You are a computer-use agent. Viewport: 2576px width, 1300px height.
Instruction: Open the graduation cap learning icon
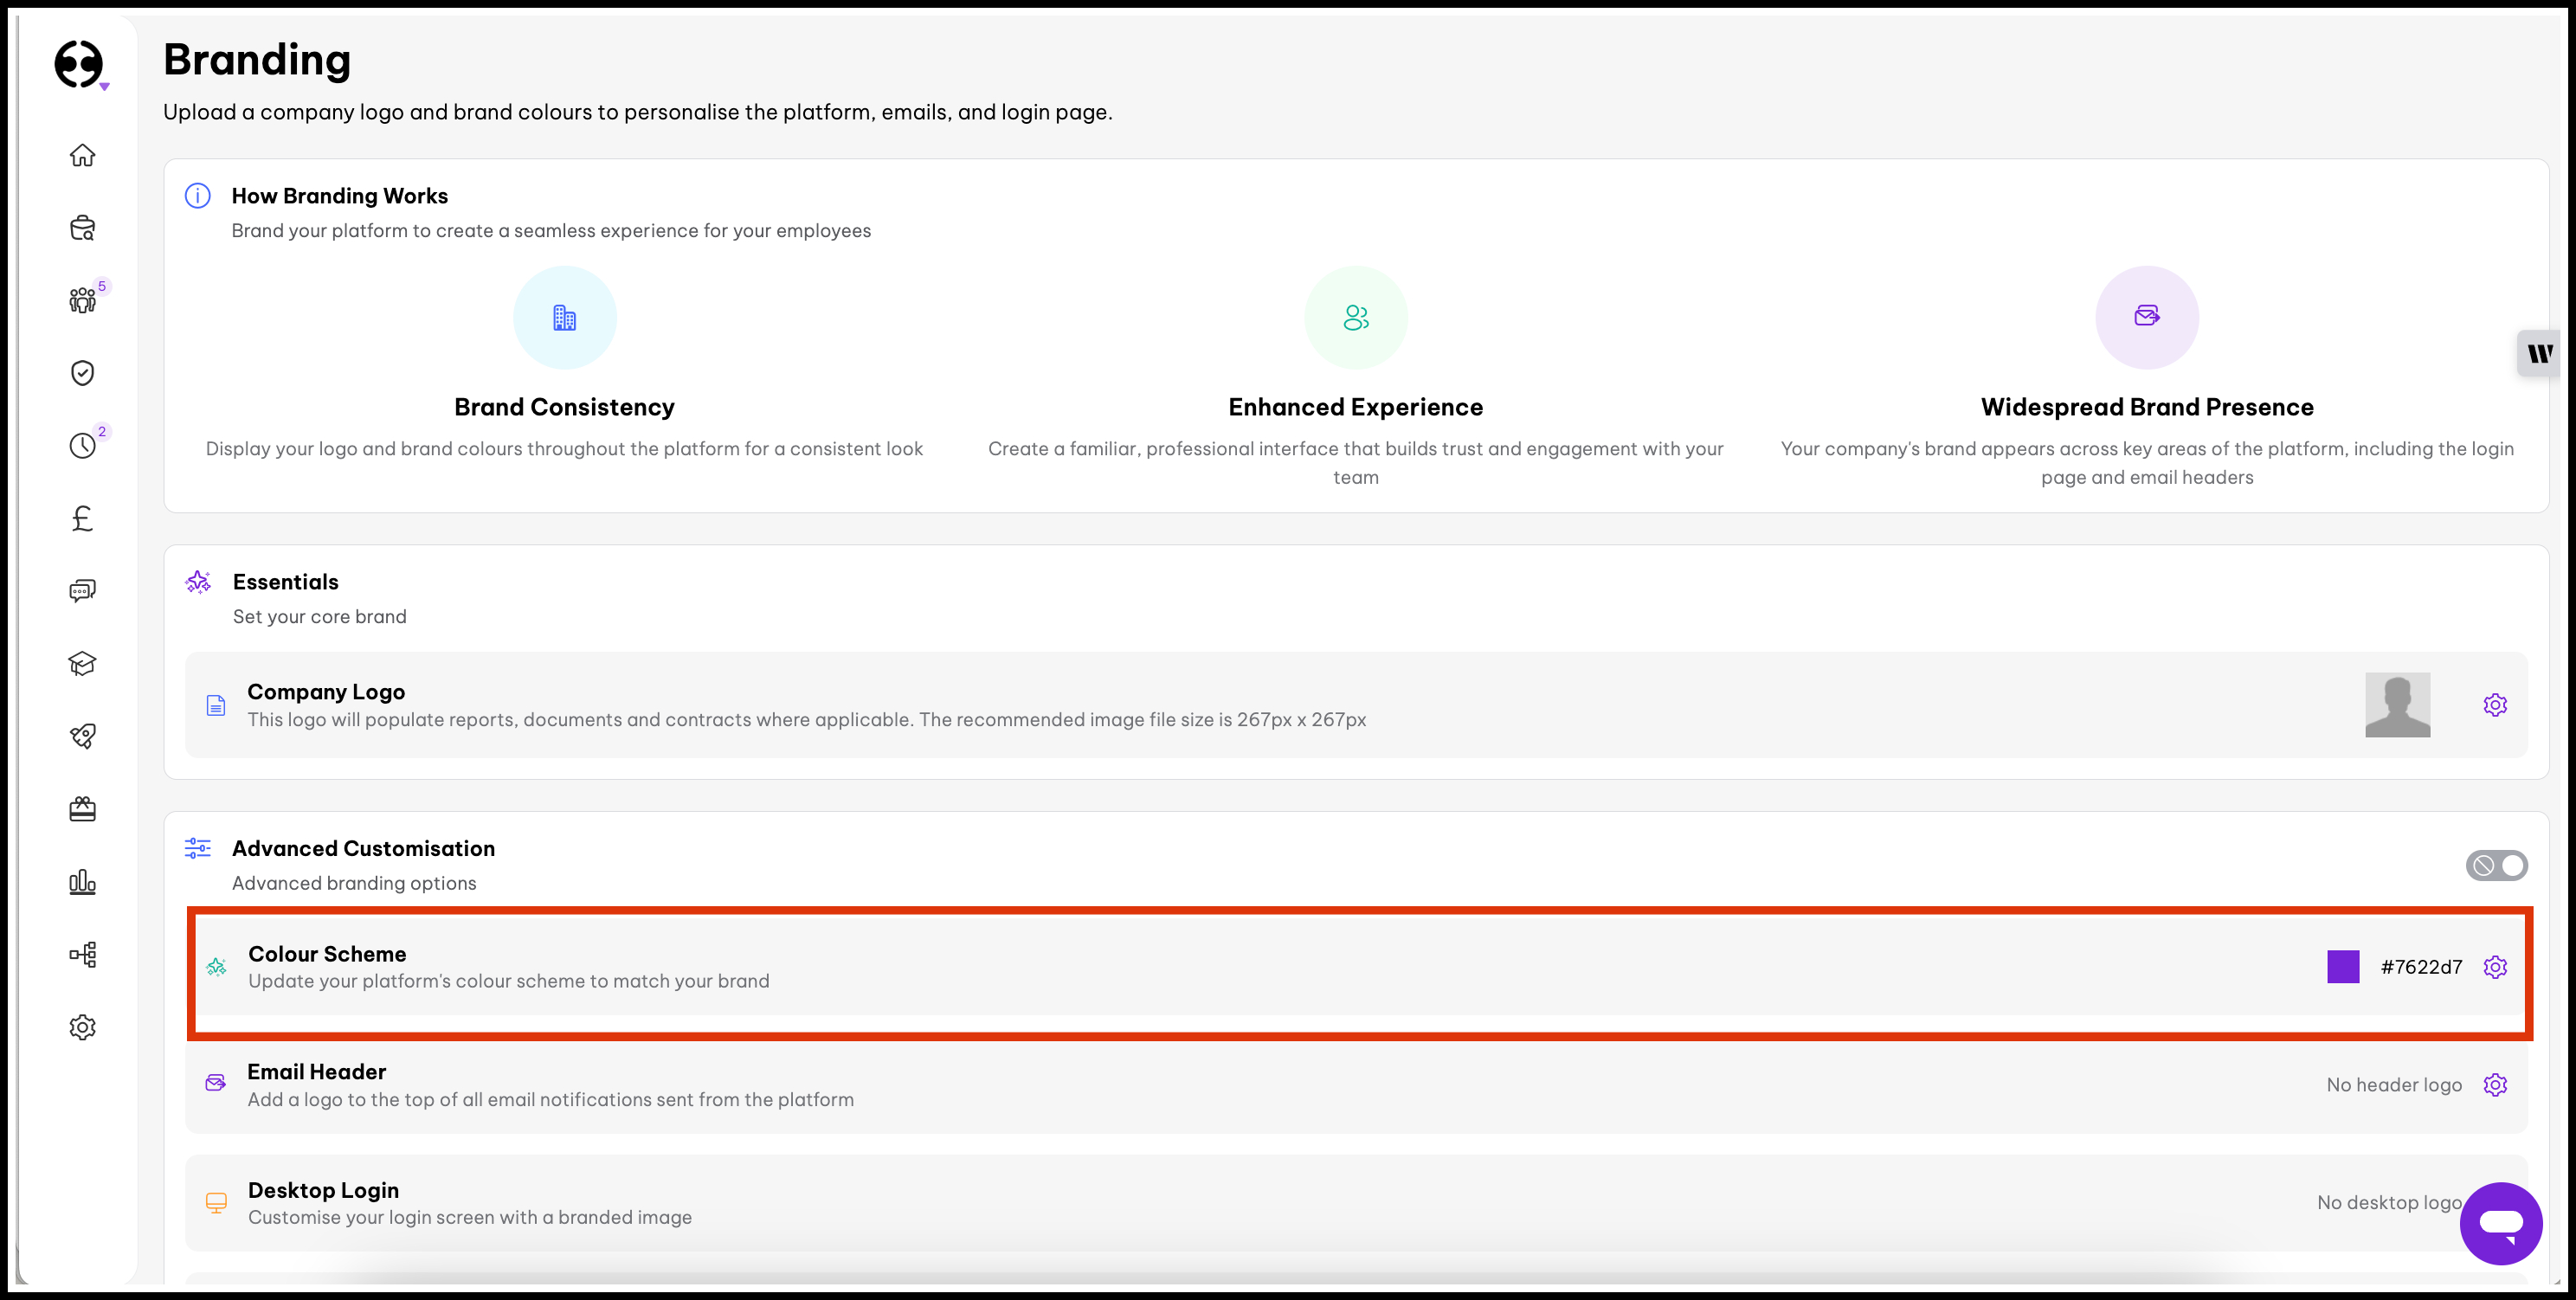(x=82, y=664)
